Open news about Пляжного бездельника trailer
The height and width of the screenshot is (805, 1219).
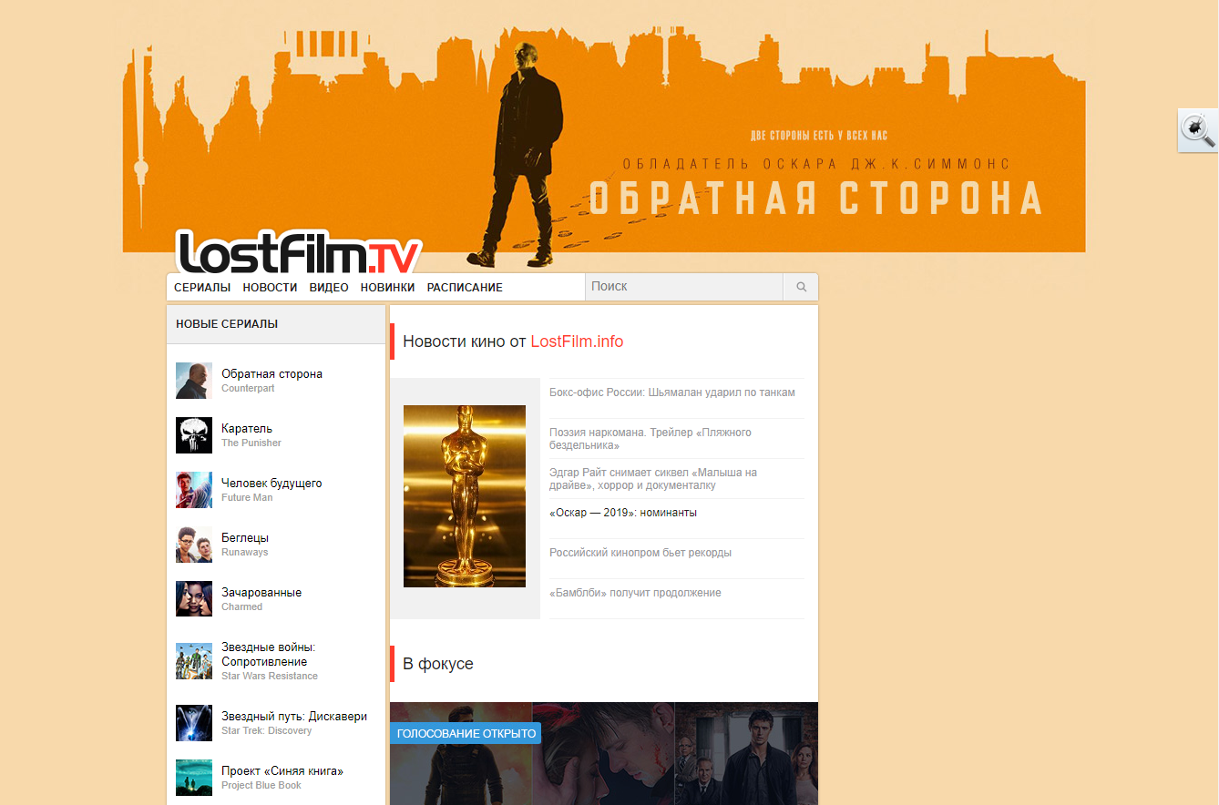point(650,439)
